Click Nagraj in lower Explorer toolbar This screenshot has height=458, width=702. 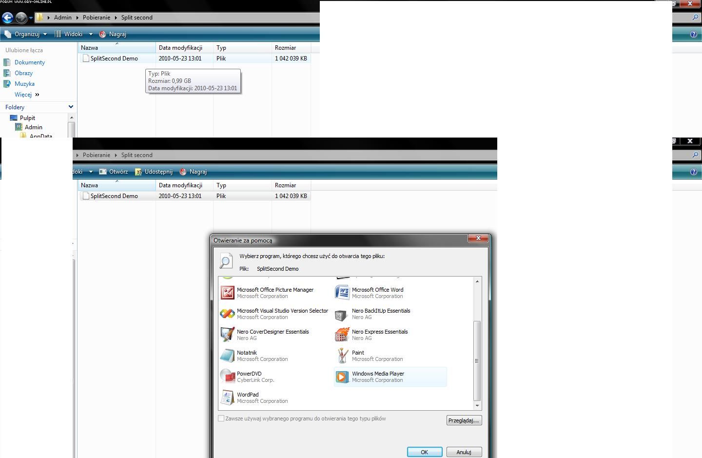[x=193, y=172]
